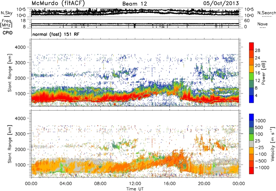Click the "16:00" time tick label

pos(169,184)
